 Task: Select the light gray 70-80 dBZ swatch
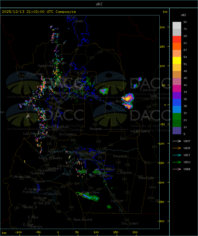[x=177, y=26]
